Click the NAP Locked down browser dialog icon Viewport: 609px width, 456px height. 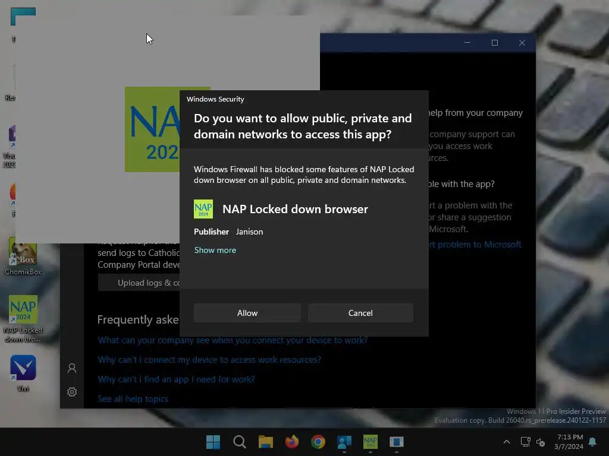pyautogui.click(x=203, y=209)
